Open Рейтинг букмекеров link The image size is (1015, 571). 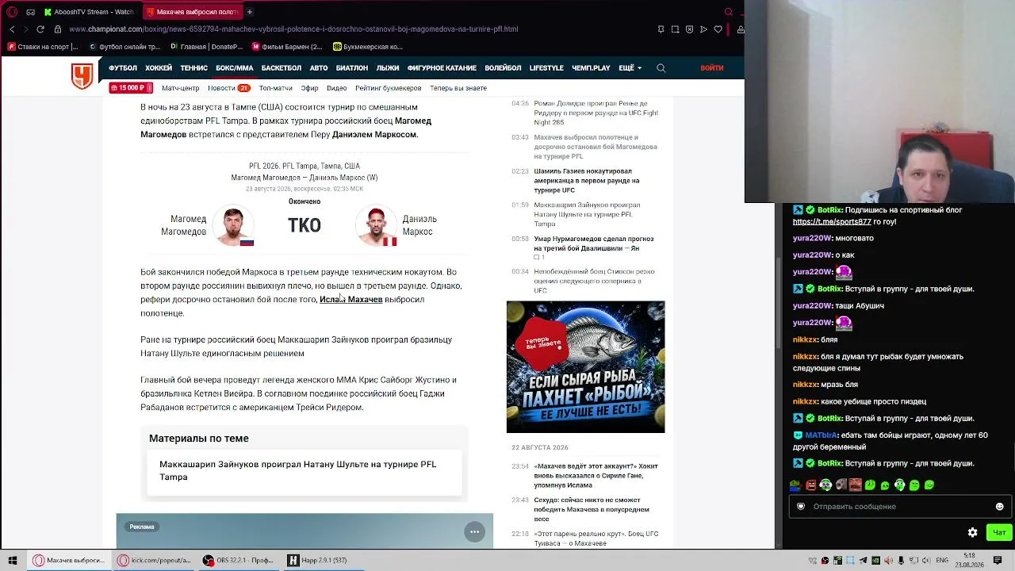point(389,88)
